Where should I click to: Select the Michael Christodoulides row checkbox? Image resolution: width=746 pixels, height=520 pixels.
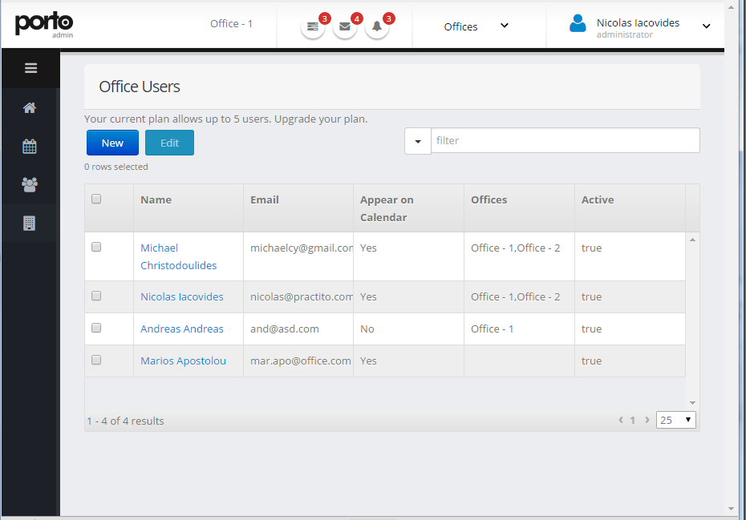coord(96,247)
